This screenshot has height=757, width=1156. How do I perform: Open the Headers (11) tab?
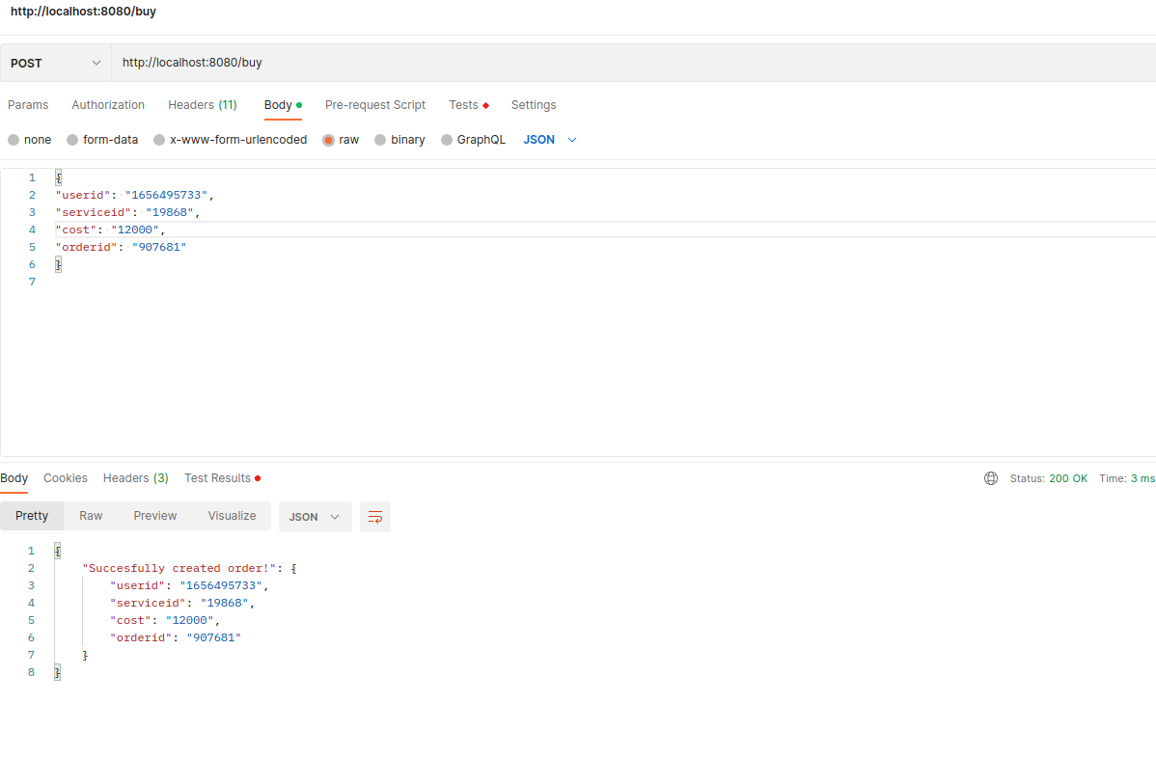click(x=202, y=104)
